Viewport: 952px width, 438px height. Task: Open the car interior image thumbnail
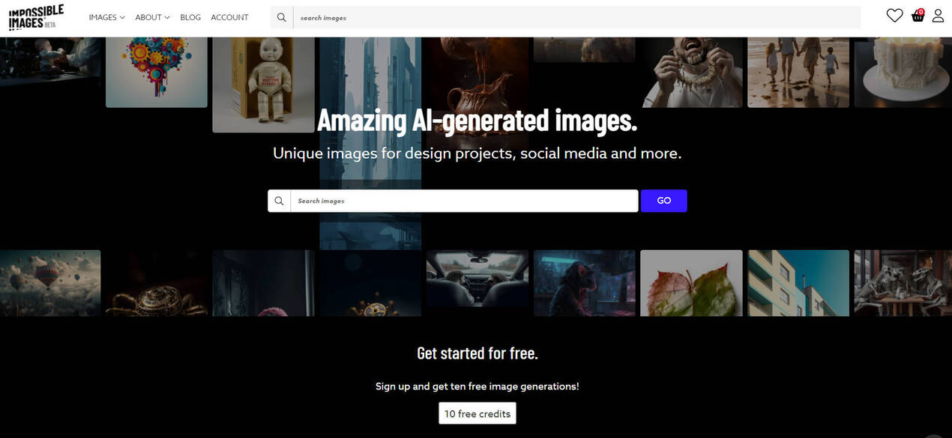tap(477, 279)
